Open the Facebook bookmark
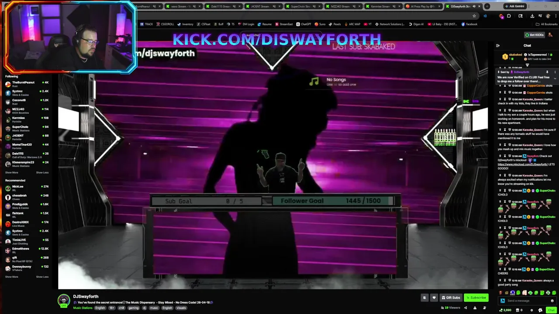Screen dimensions: 559x314 (x=469, y=24)
